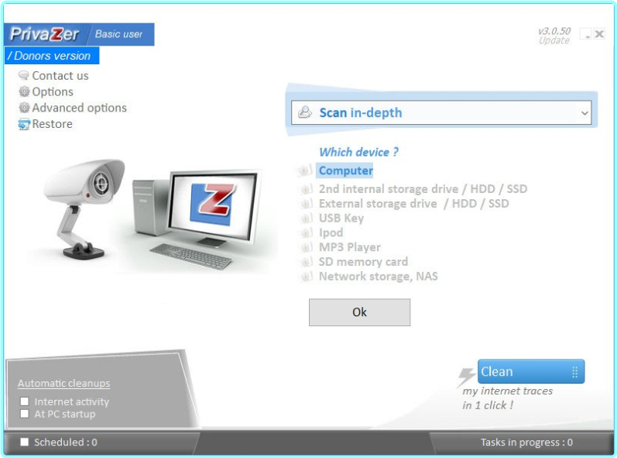The width and height of the screenshot is (617, 458).
Task: Toggle the Scheduled checkbox
Action: (x=25, y=442)
